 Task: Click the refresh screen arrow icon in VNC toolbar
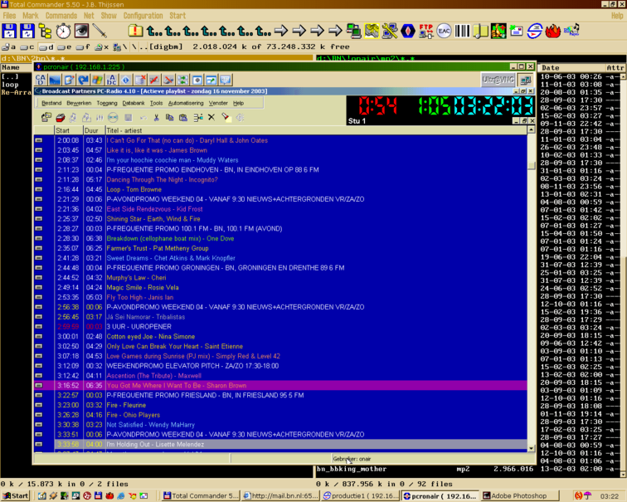click(83, 80)
